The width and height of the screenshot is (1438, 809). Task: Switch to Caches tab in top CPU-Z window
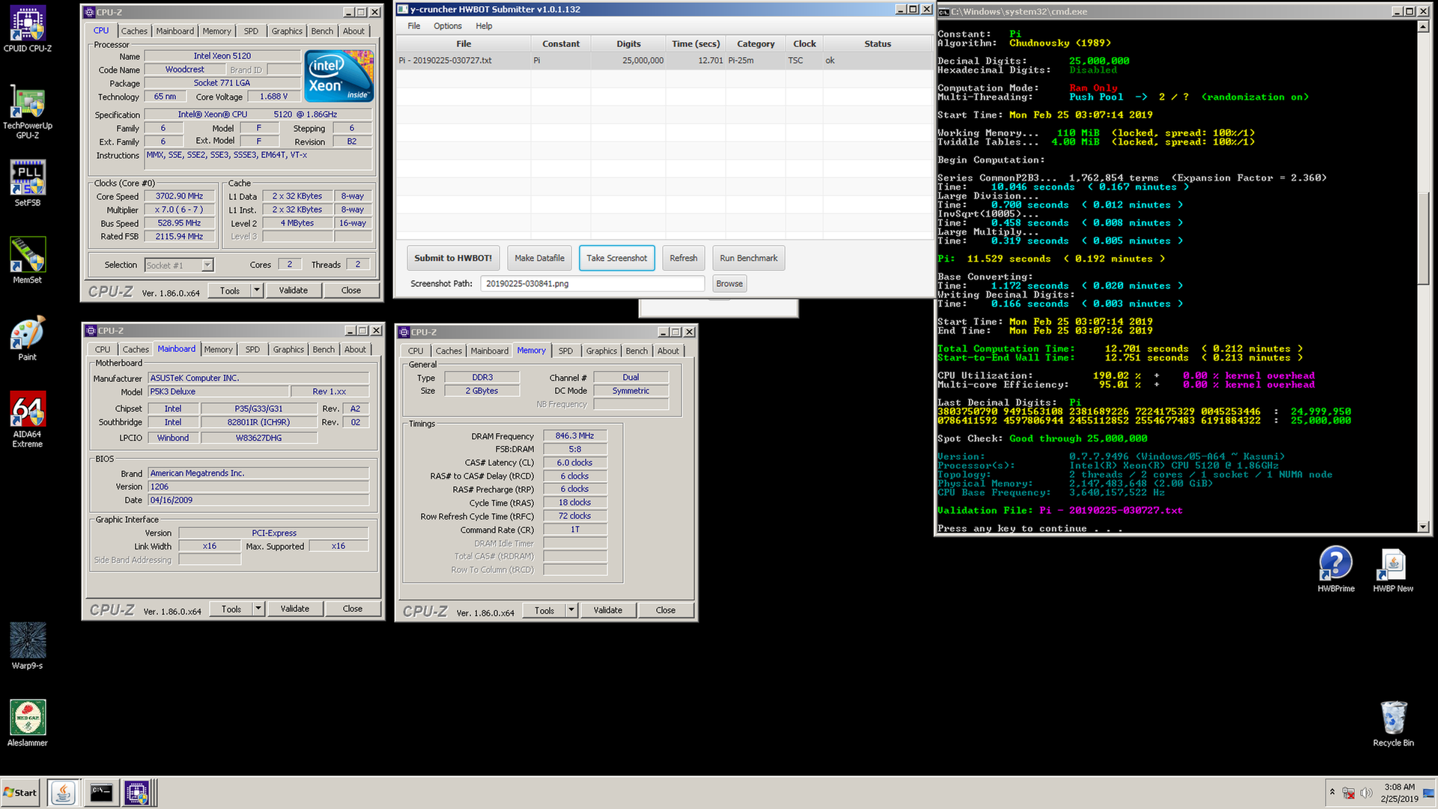click(134, 31)
